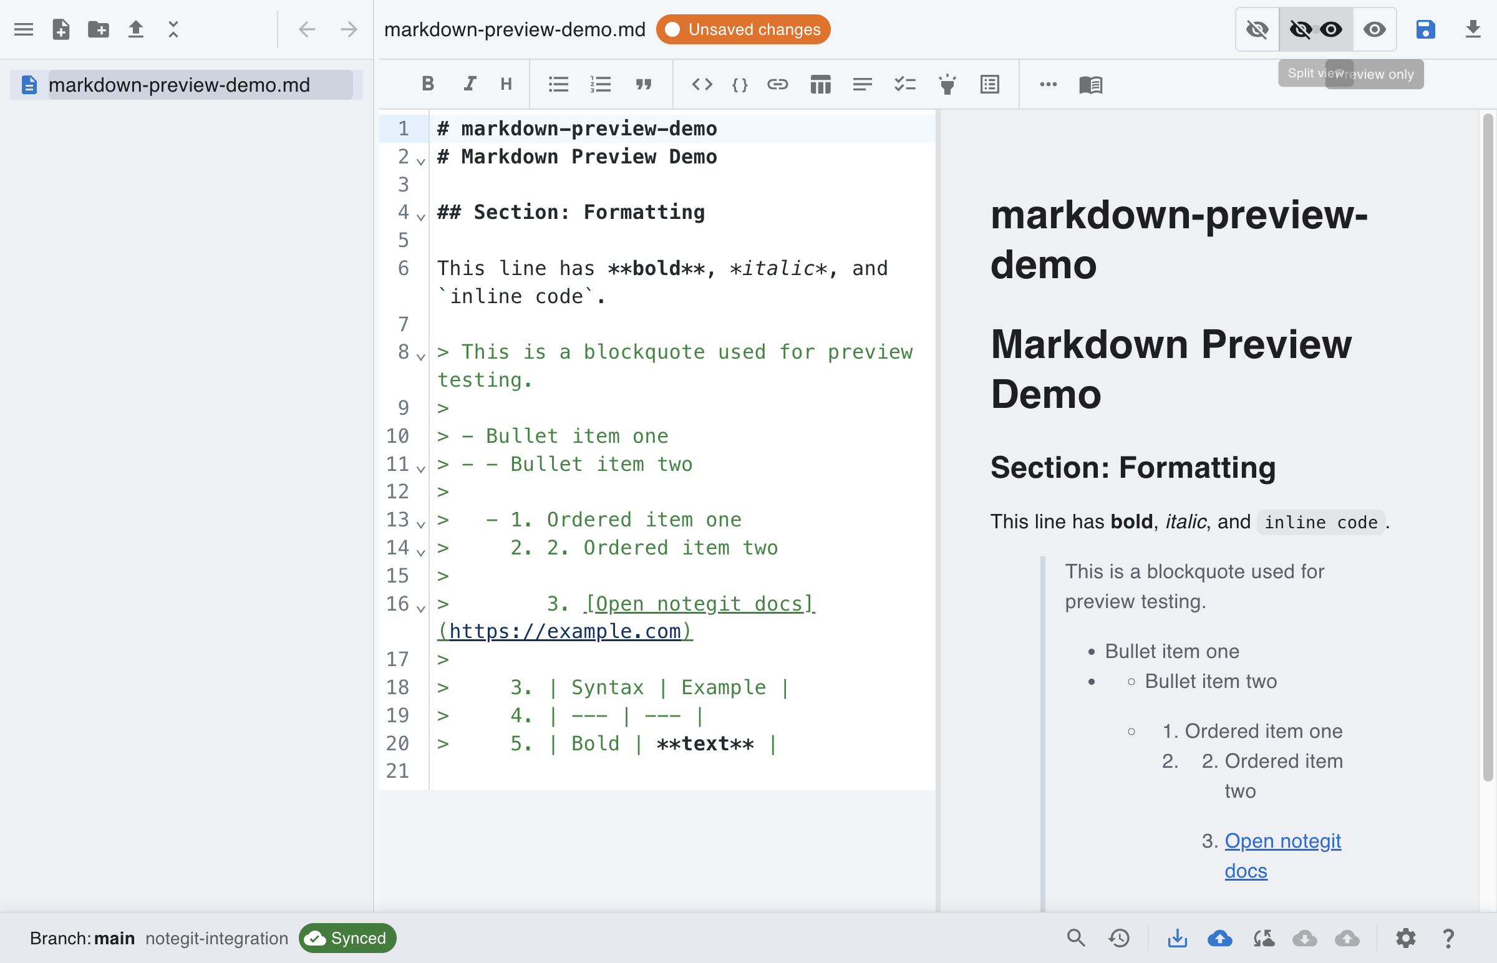Open the commit history clock icon
The height and width of the screenshot is (963, 1497).
1118,937
